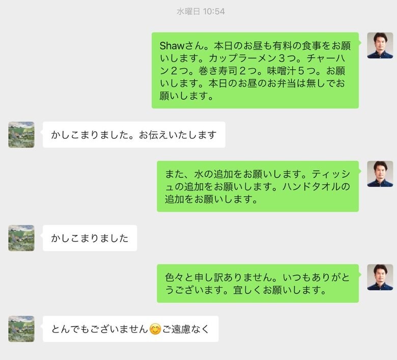Screen dimensions: 397x360
Task: Select the green lunch order message bubble
Action: (x=255, y=70)
